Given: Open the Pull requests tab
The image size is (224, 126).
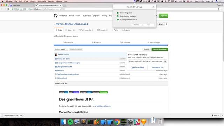Looking at the screenshot, I should coord(85,30).
